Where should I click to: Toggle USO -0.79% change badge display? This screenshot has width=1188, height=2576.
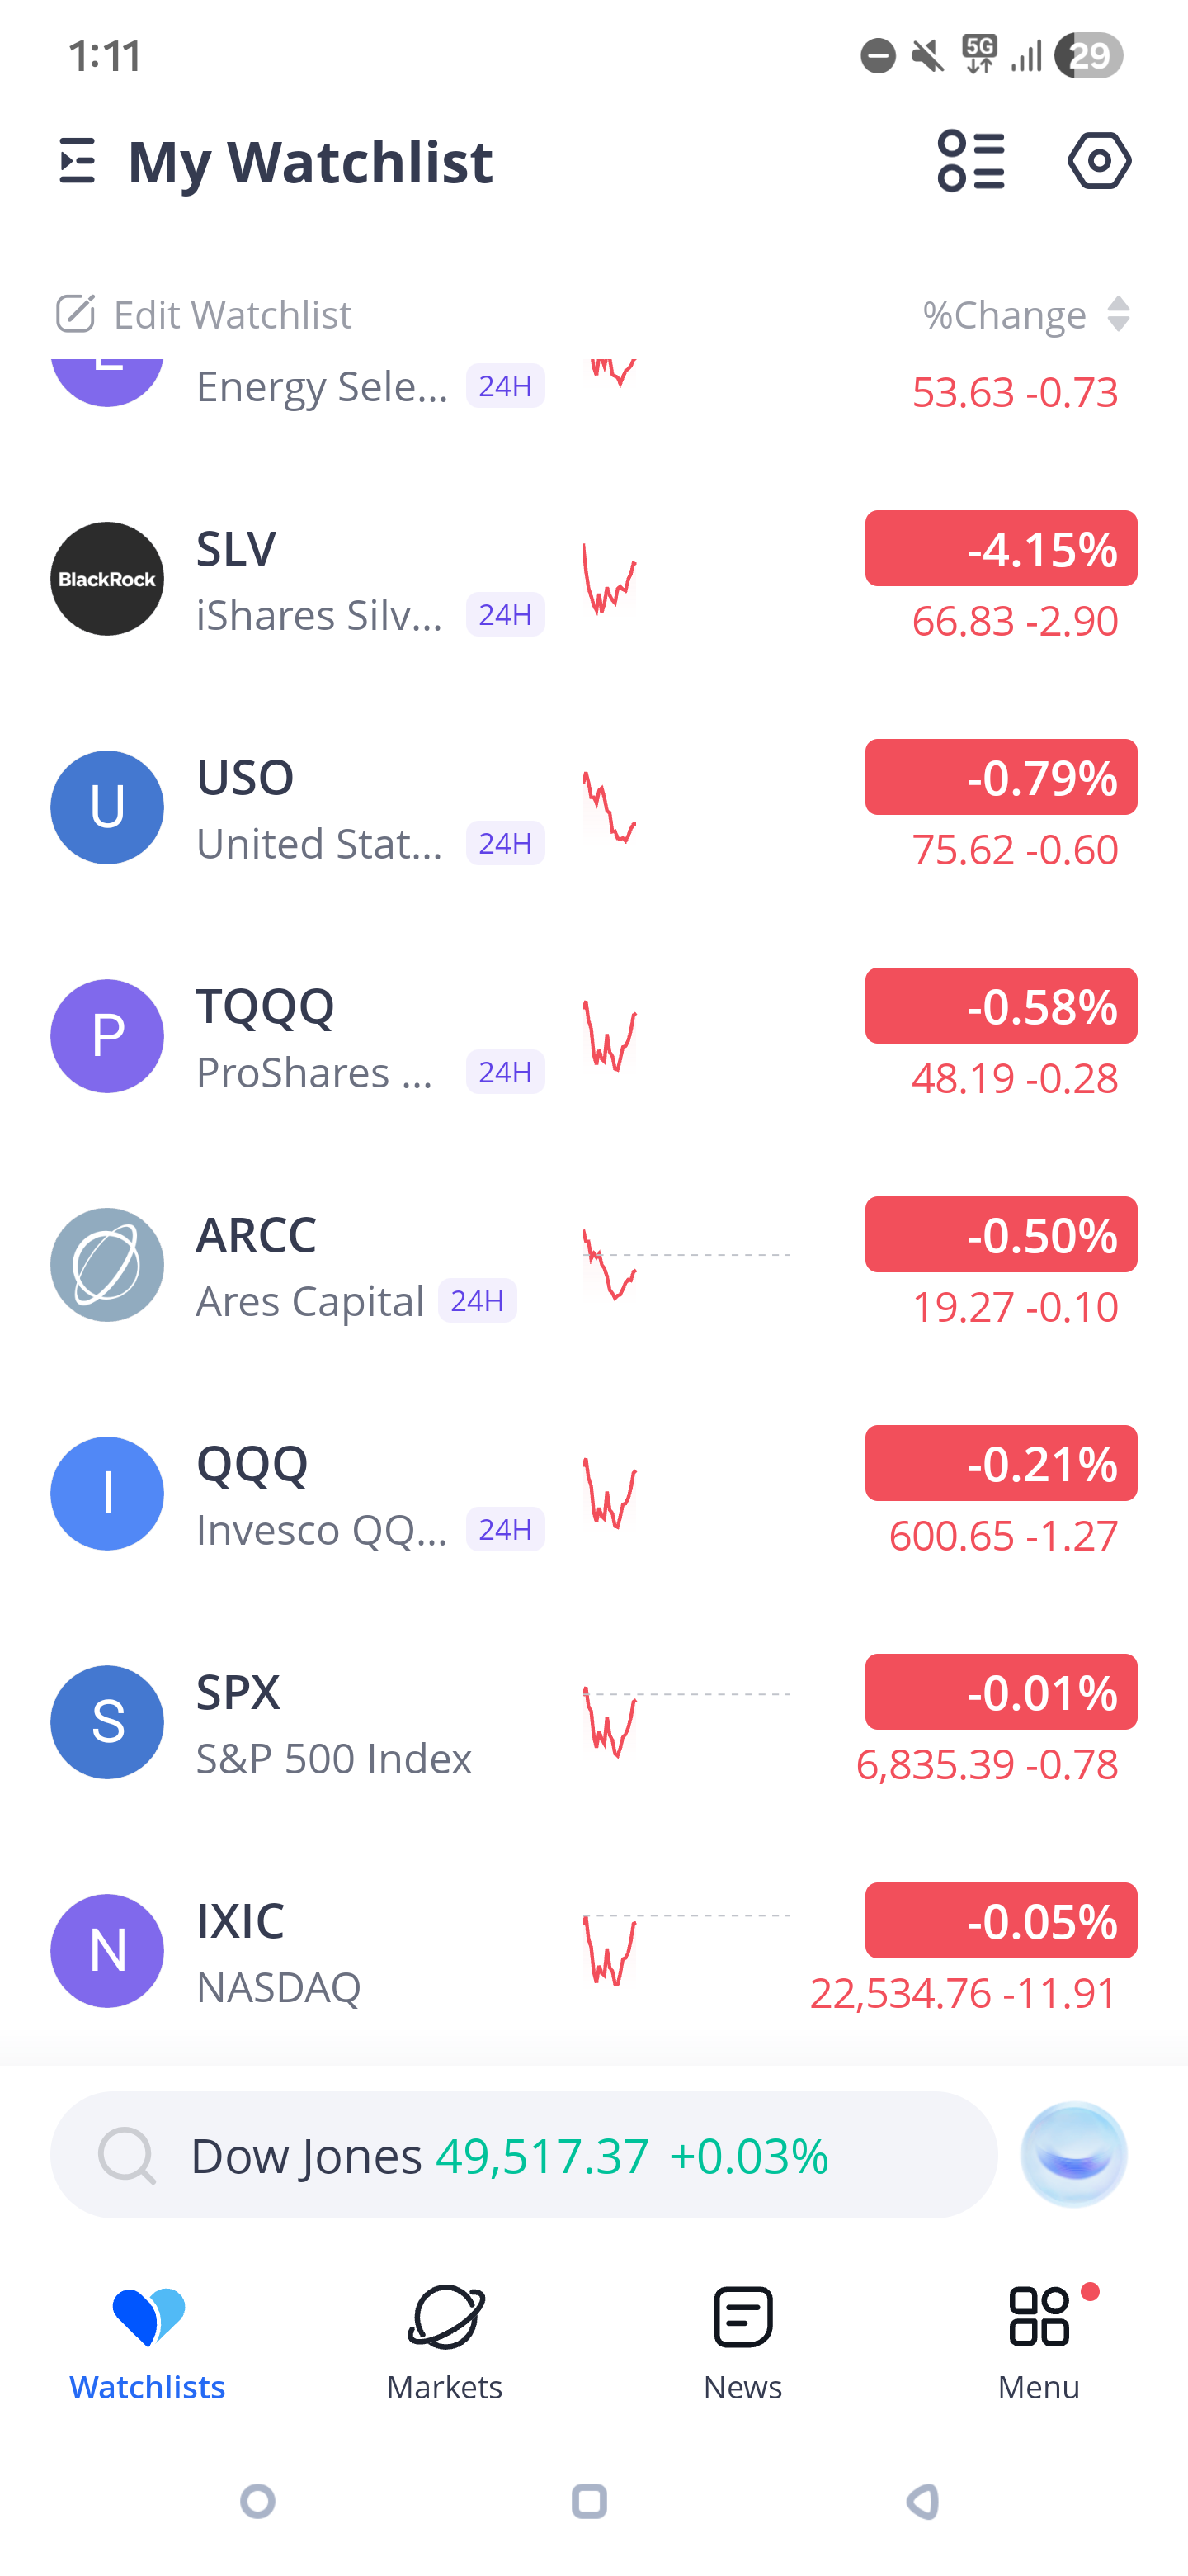click(x=1000, y=777)
